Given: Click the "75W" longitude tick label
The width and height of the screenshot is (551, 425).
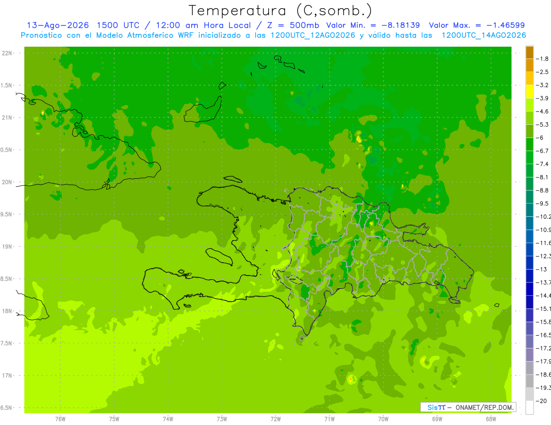Looking at the screenshot, I should (x=114, y=419).
